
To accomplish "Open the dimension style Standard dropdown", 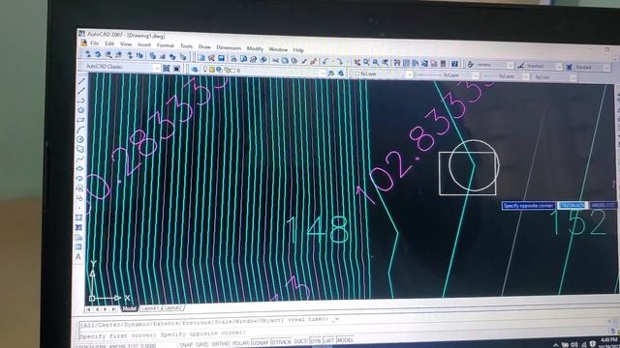I will pos(559,67).
